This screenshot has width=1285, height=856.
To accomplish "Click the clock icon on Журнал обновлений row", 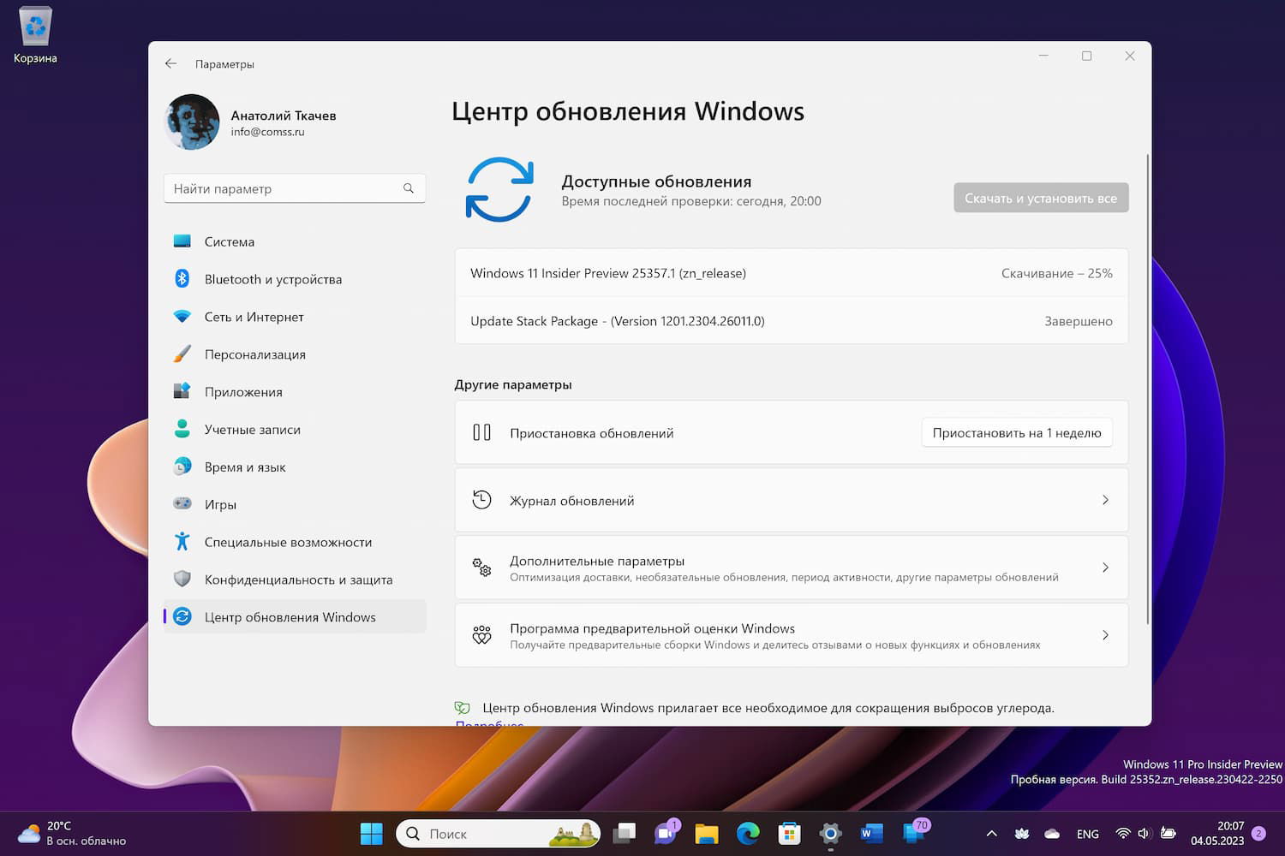I will click(x=482, y=500).
